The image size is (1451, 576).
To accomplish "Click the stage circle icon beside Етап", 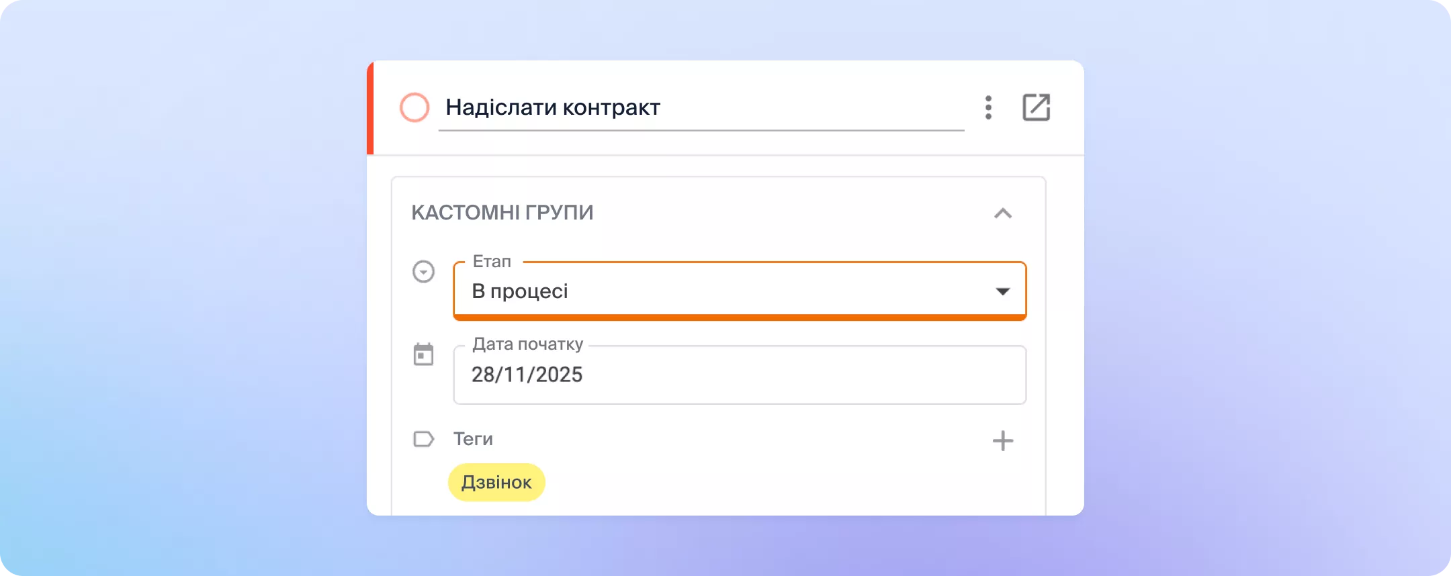I will [424, 271].
